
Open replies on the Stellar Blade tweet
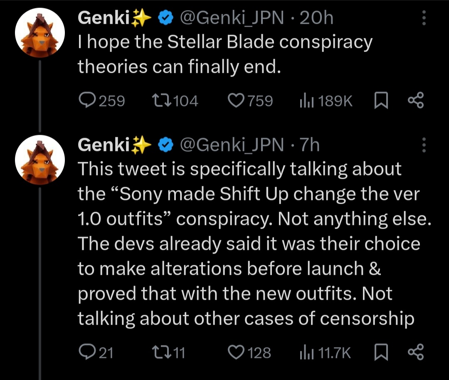pyautogui.click(x=102, y=101)
